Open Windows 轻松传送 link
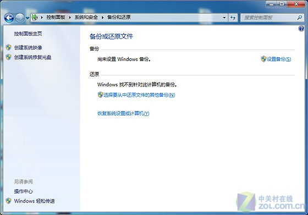The width and height of the screenshot is (308, 215). point(34,201)
